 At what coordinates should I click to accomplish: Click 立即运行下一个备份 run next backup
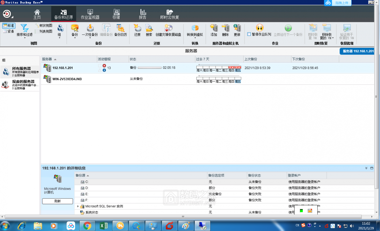pos(288,30)
